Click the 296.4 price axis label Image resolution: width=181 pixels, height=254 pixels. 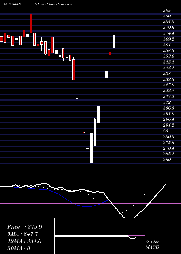coord(169,119)
